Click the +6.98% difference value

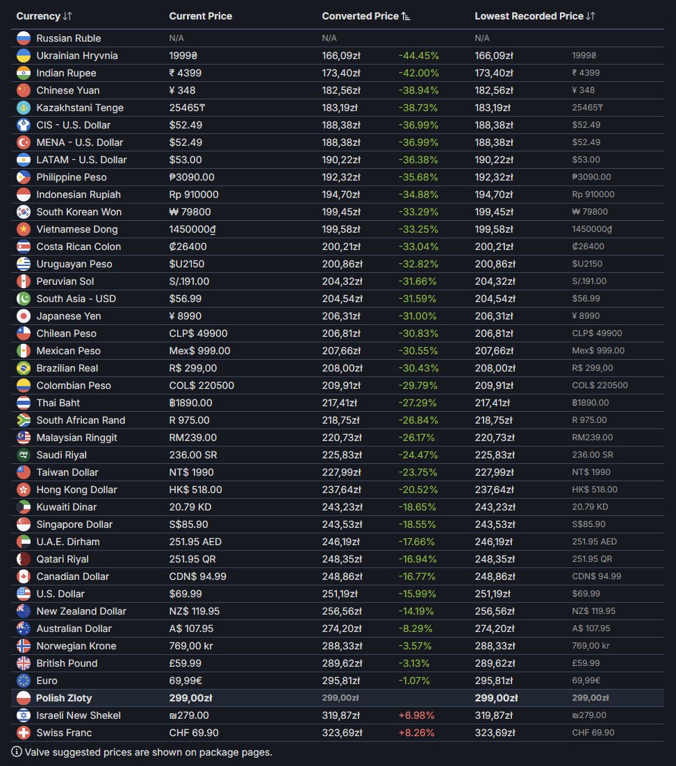pos(416,715)
